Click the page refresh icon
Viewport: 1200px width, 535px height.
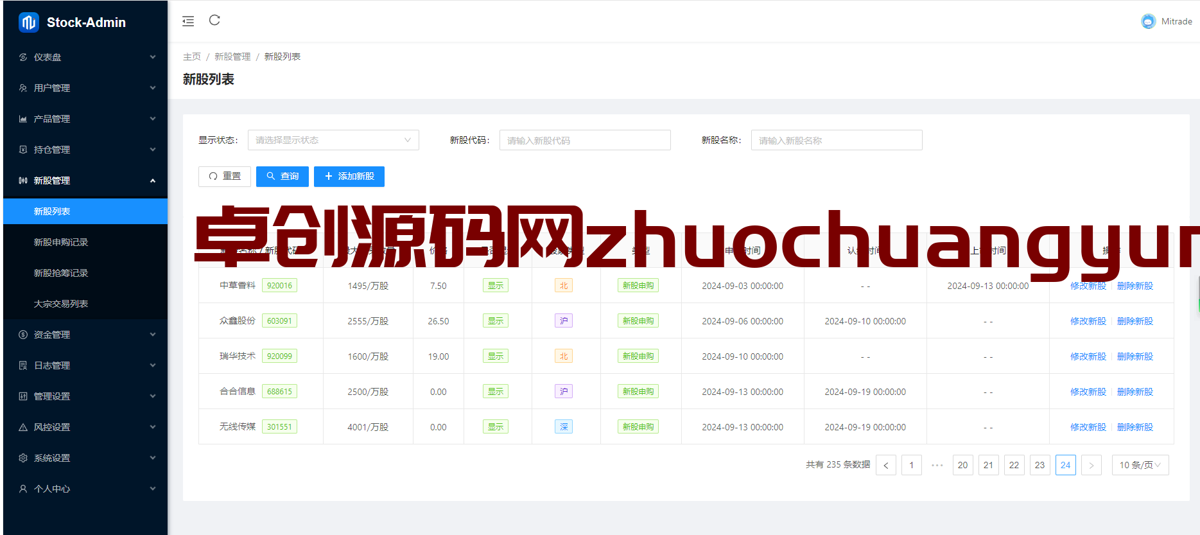pos(214,21)
